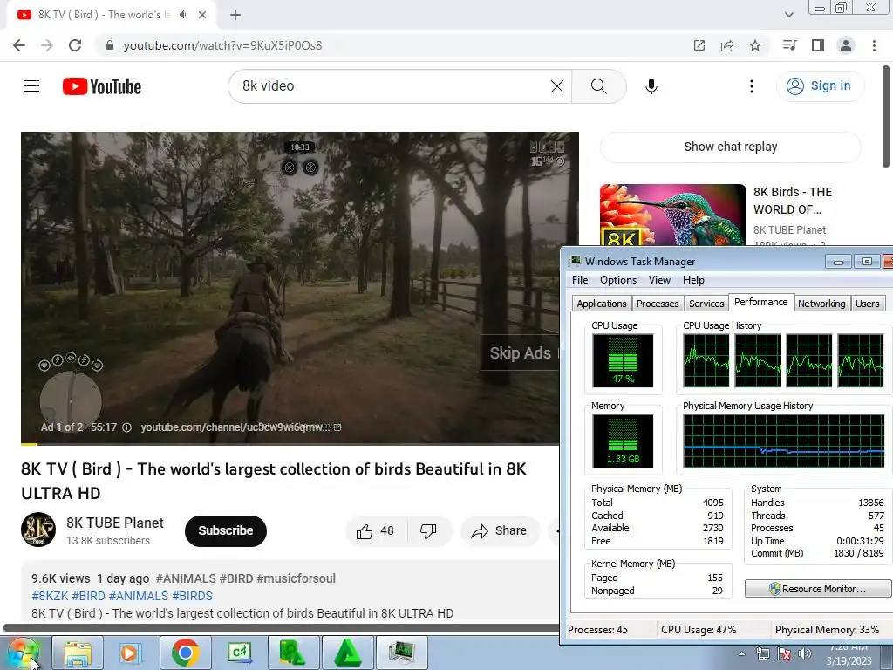Click the share page icon in address bar
Image resolution: width=893 pixels, height=670 pixels.
(727, 45)
